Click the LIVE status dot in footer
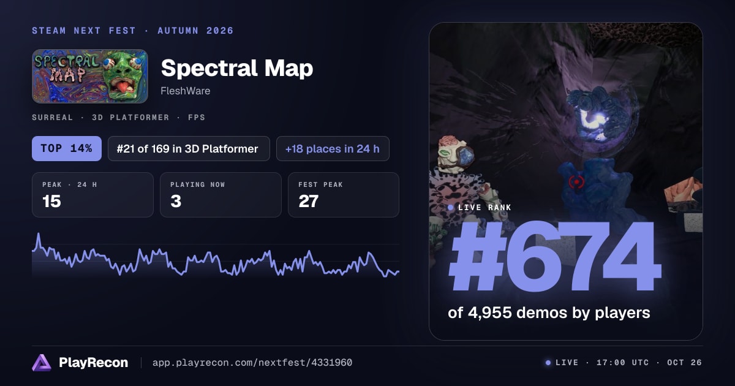Image resolution: width=735 pixels, height=386 pixels. 548,363
